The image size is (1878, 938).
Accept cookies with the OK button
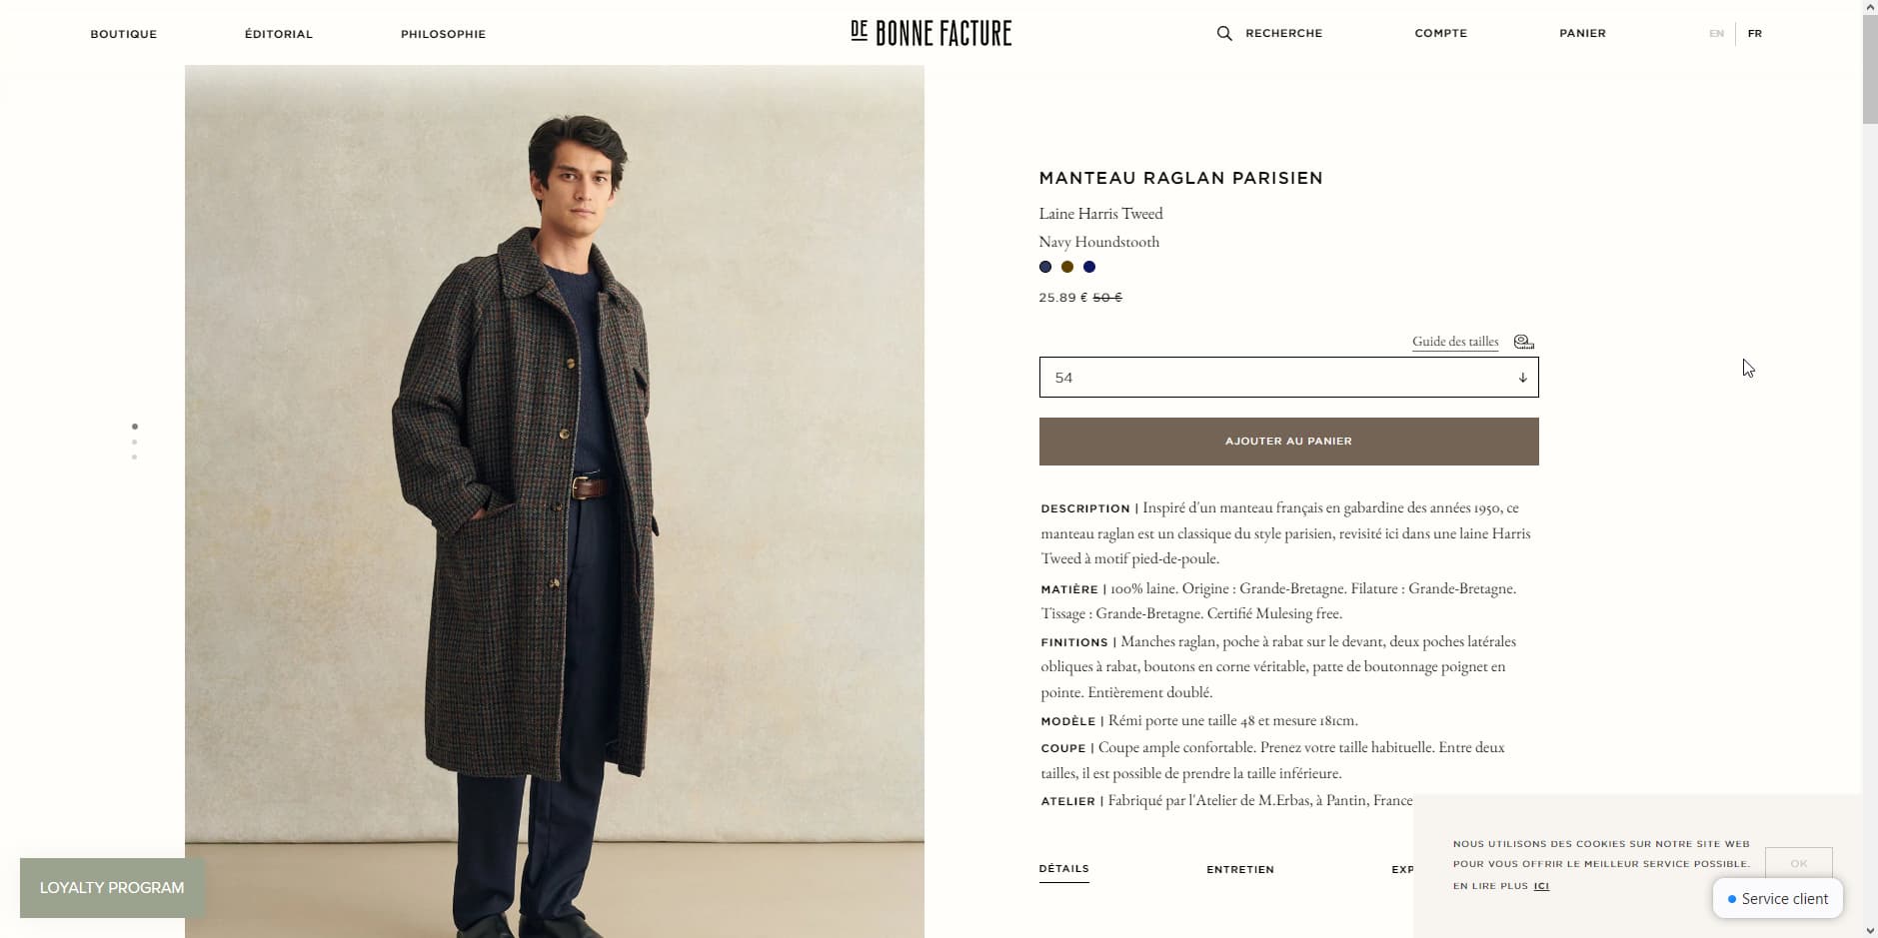(x=1798, y=863)
